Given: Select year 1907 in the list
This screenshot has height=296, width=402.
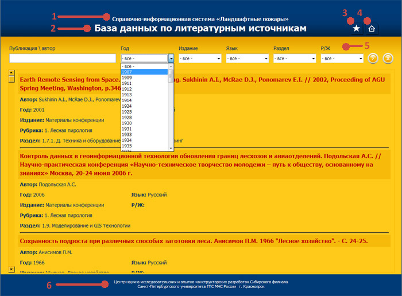Looking at the screenshot, I should [144, 72].
